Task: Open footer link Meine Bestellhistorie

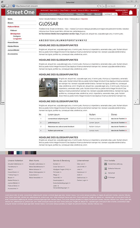Action: click(x=37, y=166)
